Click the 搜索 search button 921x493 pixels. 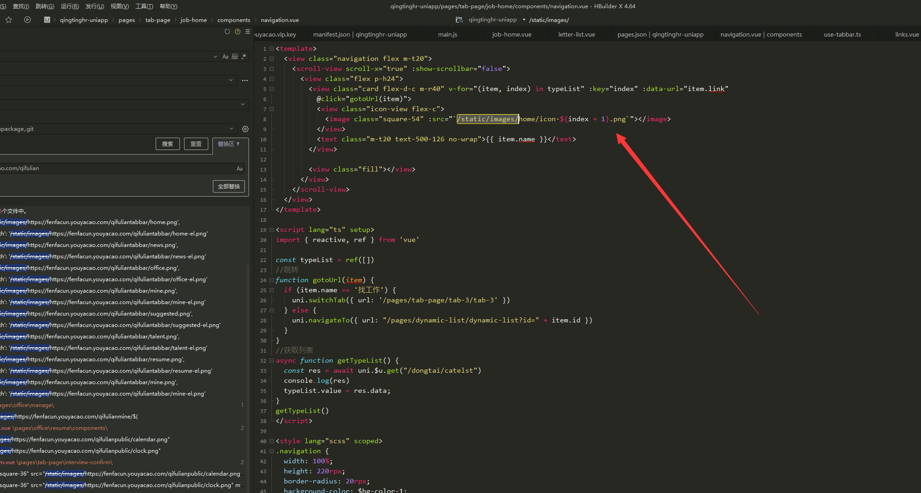(168, 144)
